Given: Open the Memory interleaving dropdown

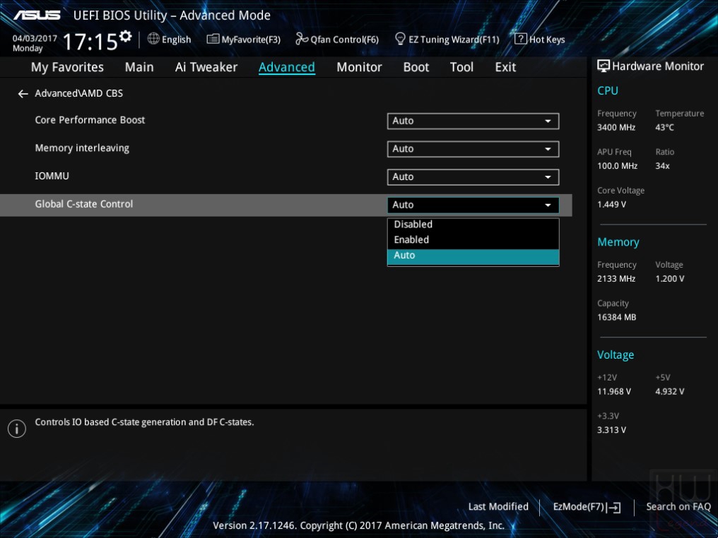Looking at the screenshot, I should 473,149.
